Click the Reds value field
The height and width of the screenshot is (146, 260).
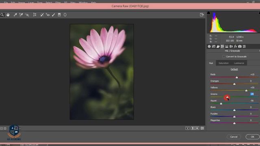pos(252,75)
